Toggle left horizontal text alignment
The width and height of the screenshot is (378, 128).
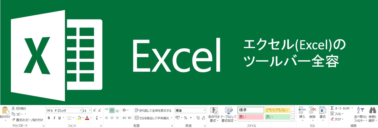point(107,118)
